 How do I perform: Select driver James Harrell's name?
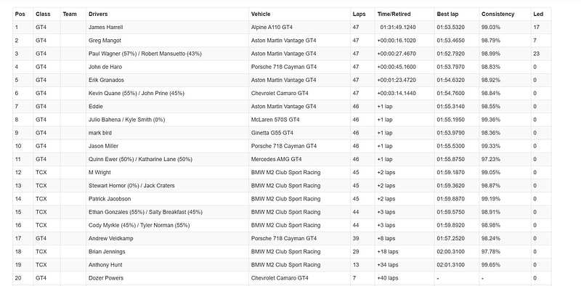(x=105, y=27)
